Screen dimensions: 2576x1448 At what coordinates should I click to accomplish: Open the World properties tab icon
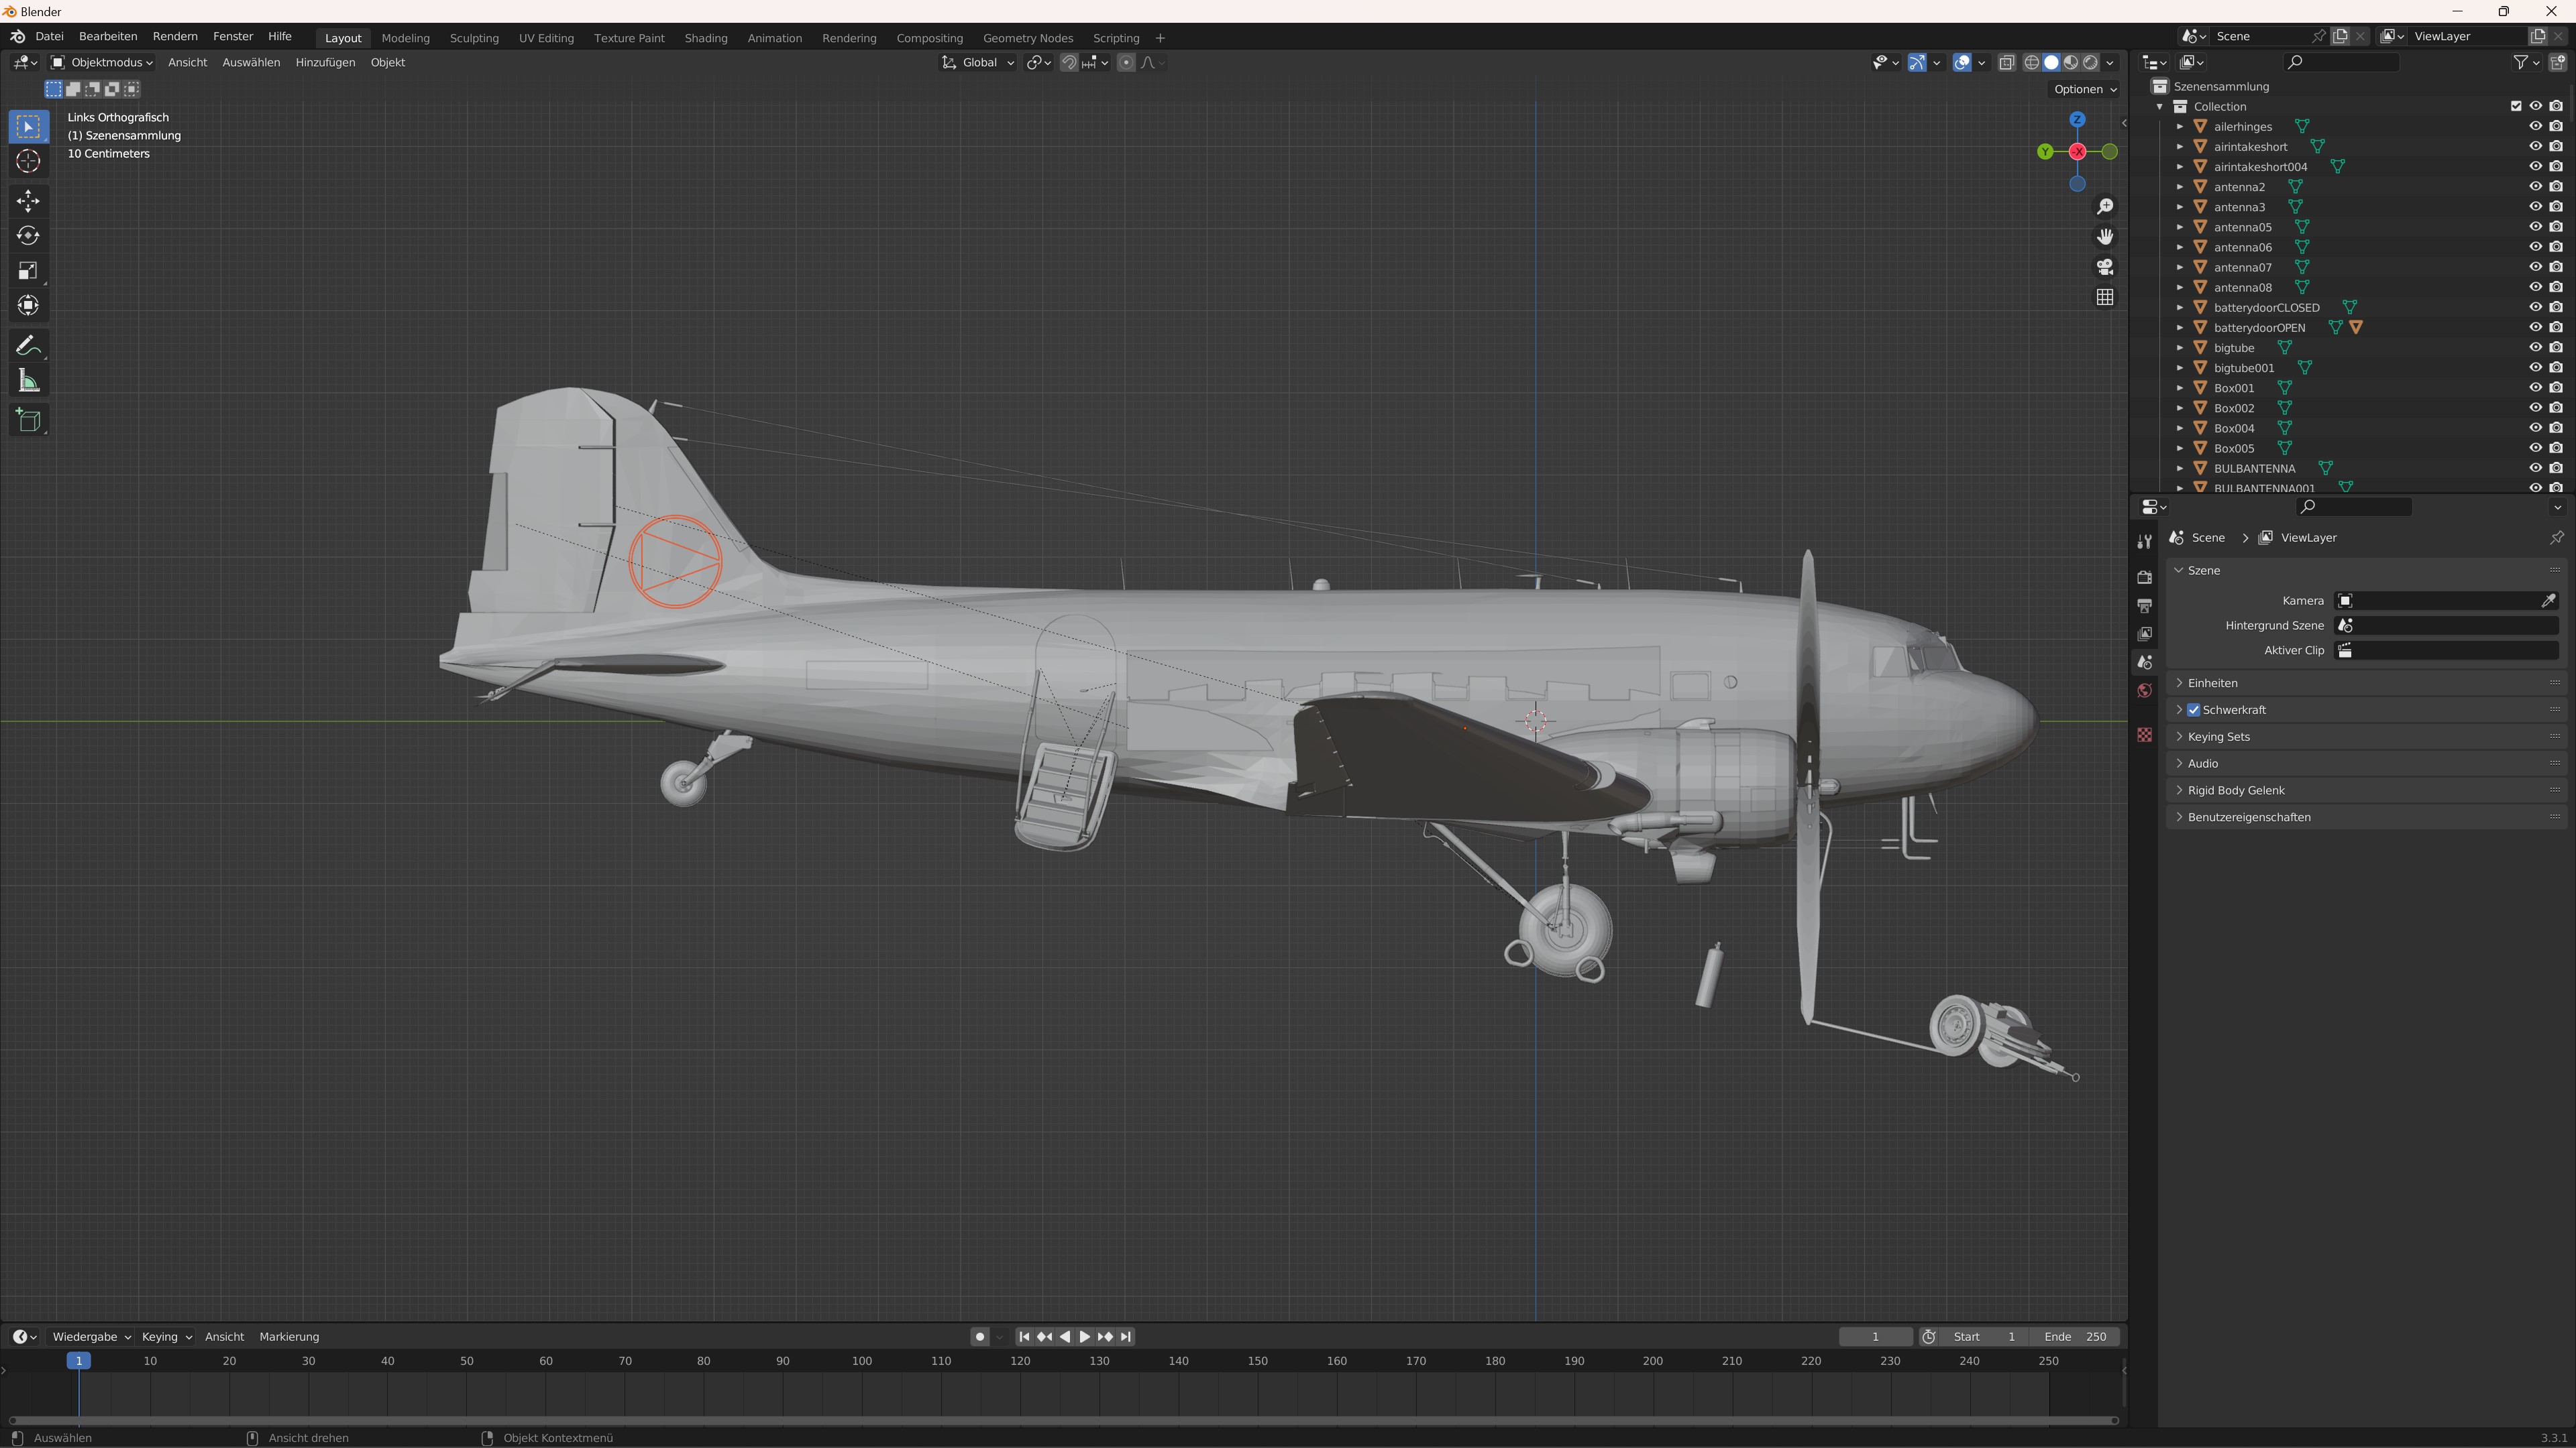coord(2144,690)
